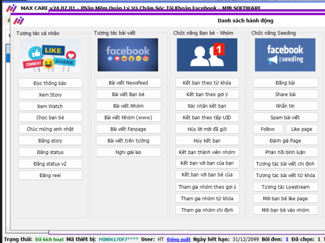Select Tham gia nhóm từ khóa
Screen dimensions: 325x243
(207, 198)
